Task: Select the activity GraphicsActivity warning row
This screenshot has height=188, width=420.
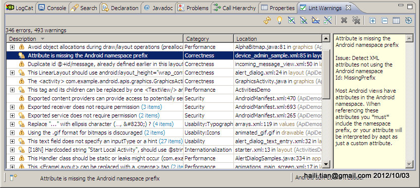Action: 164,81
